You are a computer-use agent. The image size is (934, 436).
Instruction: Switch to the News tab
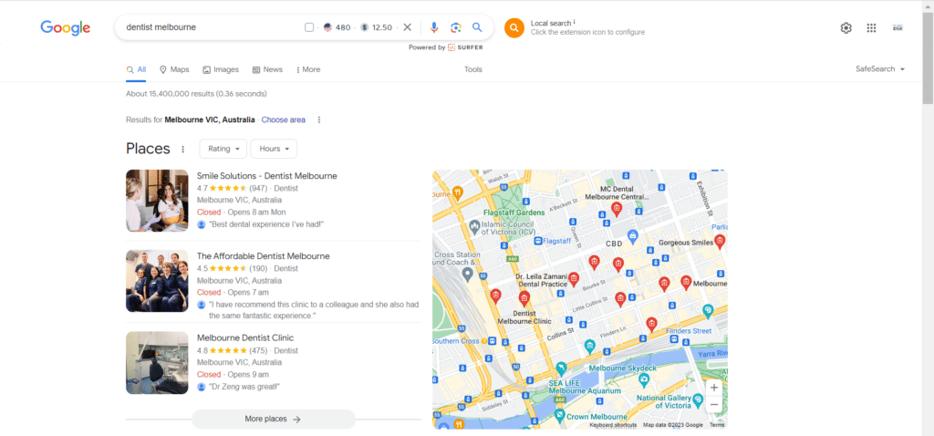[x=267, y=69]
